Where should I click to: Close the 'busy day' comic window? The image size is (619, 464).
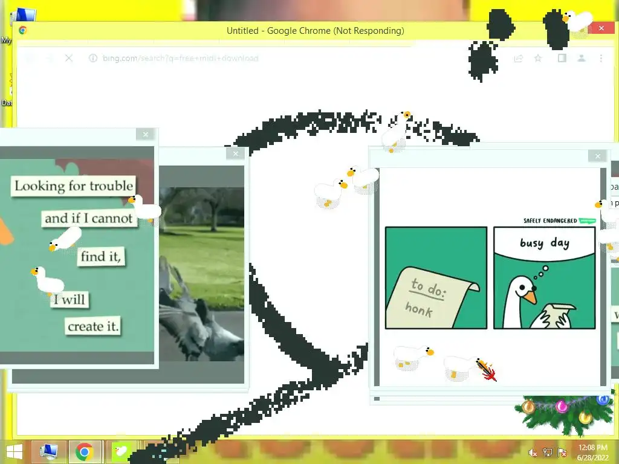pos(597,156)
